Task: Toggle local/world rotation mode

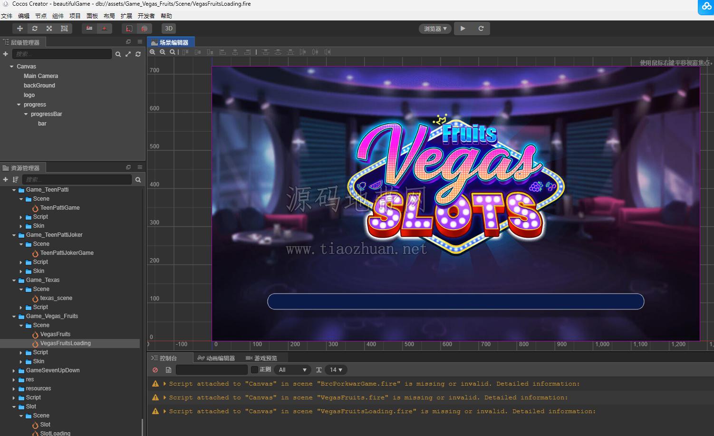Action: (104, 29)
